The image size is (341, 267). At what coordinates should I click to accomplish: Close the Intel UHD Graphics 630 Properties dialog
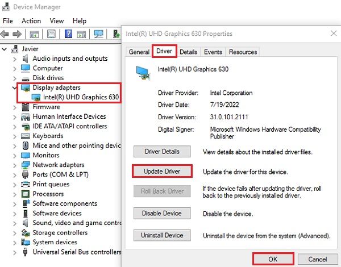pyautogui.click(x=334, y=34)
